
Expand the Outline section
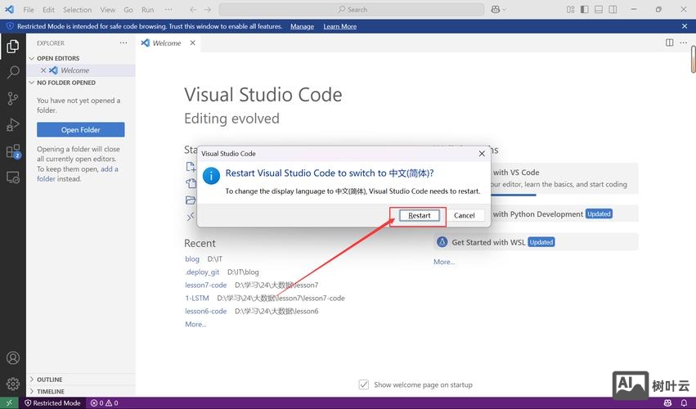[x=49, y=380]
